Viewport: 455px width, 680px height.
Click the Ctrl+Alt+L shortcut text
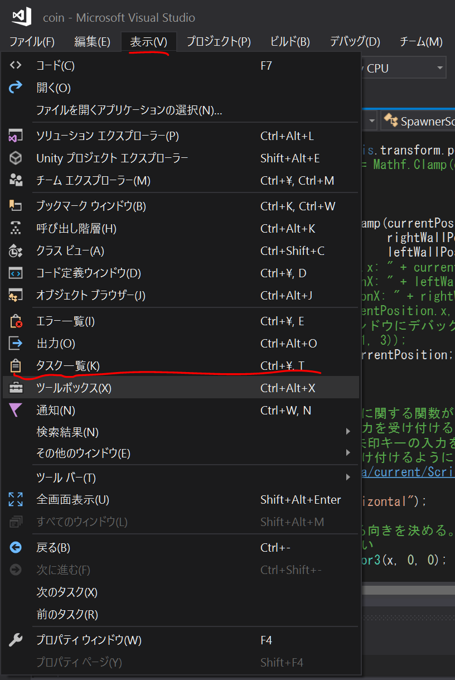point(287,136)
